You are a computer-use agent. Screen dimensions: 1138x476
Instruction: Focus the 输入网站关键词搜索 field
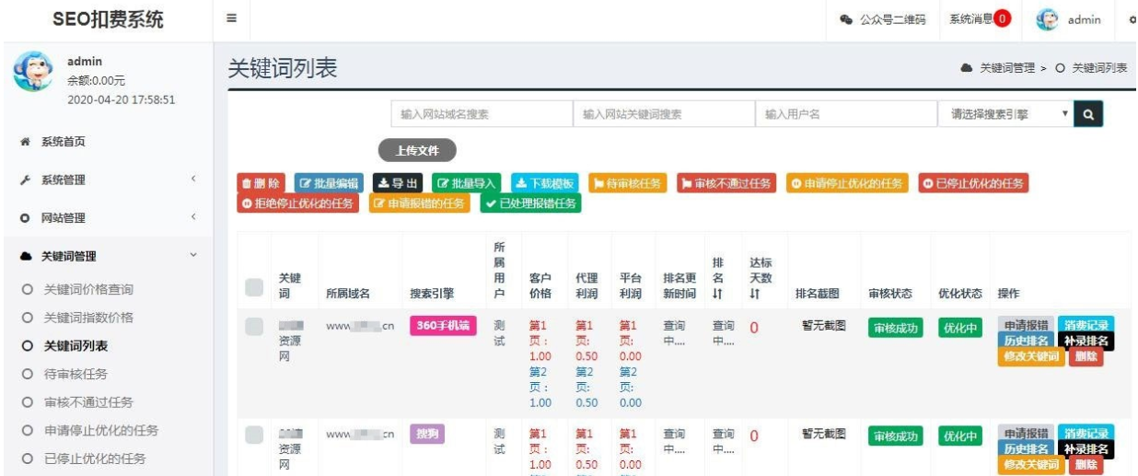664,114
